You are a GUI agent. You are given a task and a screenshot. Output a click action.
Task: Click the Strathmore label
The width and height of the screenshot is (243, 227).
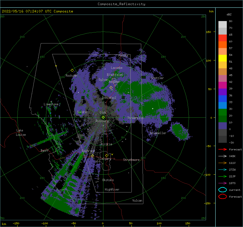pyautogui.click(x=131, y=160)
